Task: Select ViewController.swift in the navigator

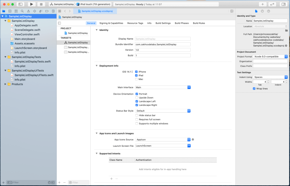Action: [x=27, y=34]
